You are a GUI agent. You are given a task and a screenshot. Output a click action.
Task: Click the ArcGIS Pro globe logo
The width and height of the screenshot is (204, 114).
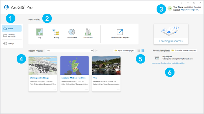tap(6, 7)
